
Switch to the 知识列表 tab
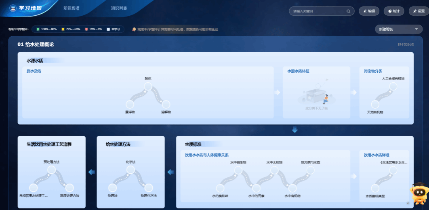click(x=119, y=8)
